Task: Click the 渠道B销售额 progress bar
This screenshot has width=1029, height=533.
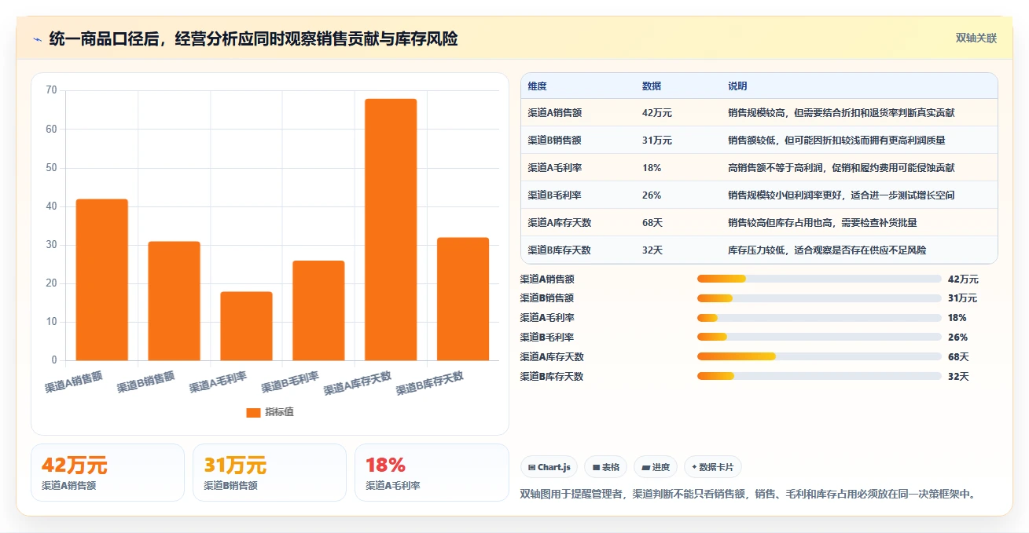Action: [x=819, y=298]
